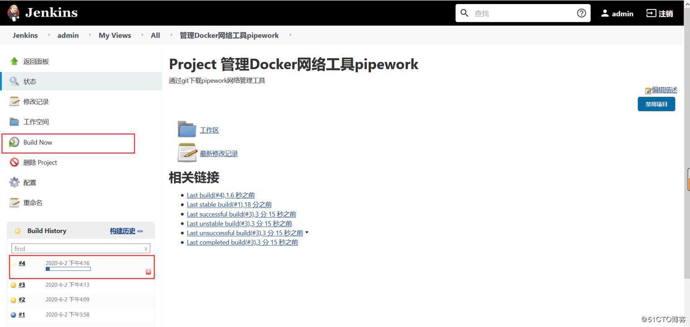Click the green up arrow 返回面板 icon
The image size is (690, 327).
pyautogui.click(x=14, y=61)
